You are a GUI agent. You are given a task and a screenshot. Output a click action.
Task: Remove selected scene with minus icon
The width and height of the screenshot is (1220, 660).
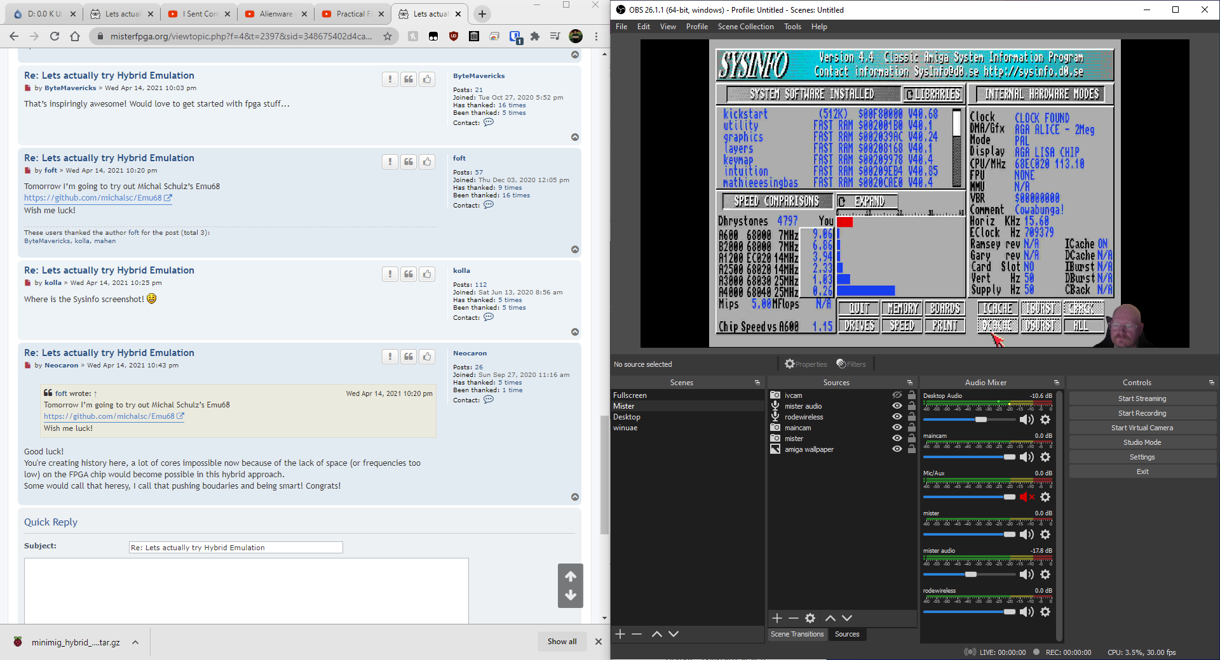click(637, 634)
